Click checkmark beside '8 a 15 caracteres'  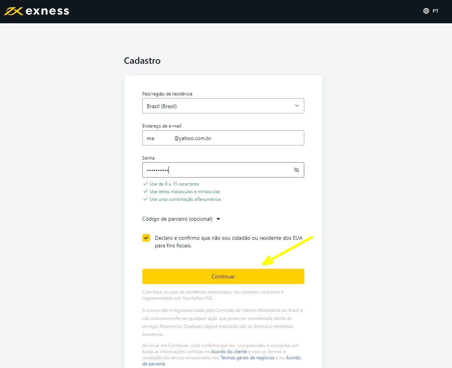[145, 184]
